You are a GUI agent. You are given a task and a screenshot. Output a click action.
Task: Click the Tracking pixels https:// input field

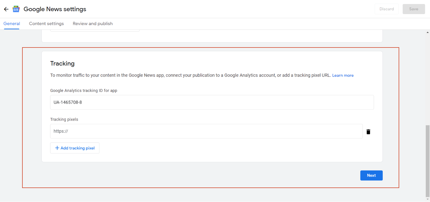(206, 131)
